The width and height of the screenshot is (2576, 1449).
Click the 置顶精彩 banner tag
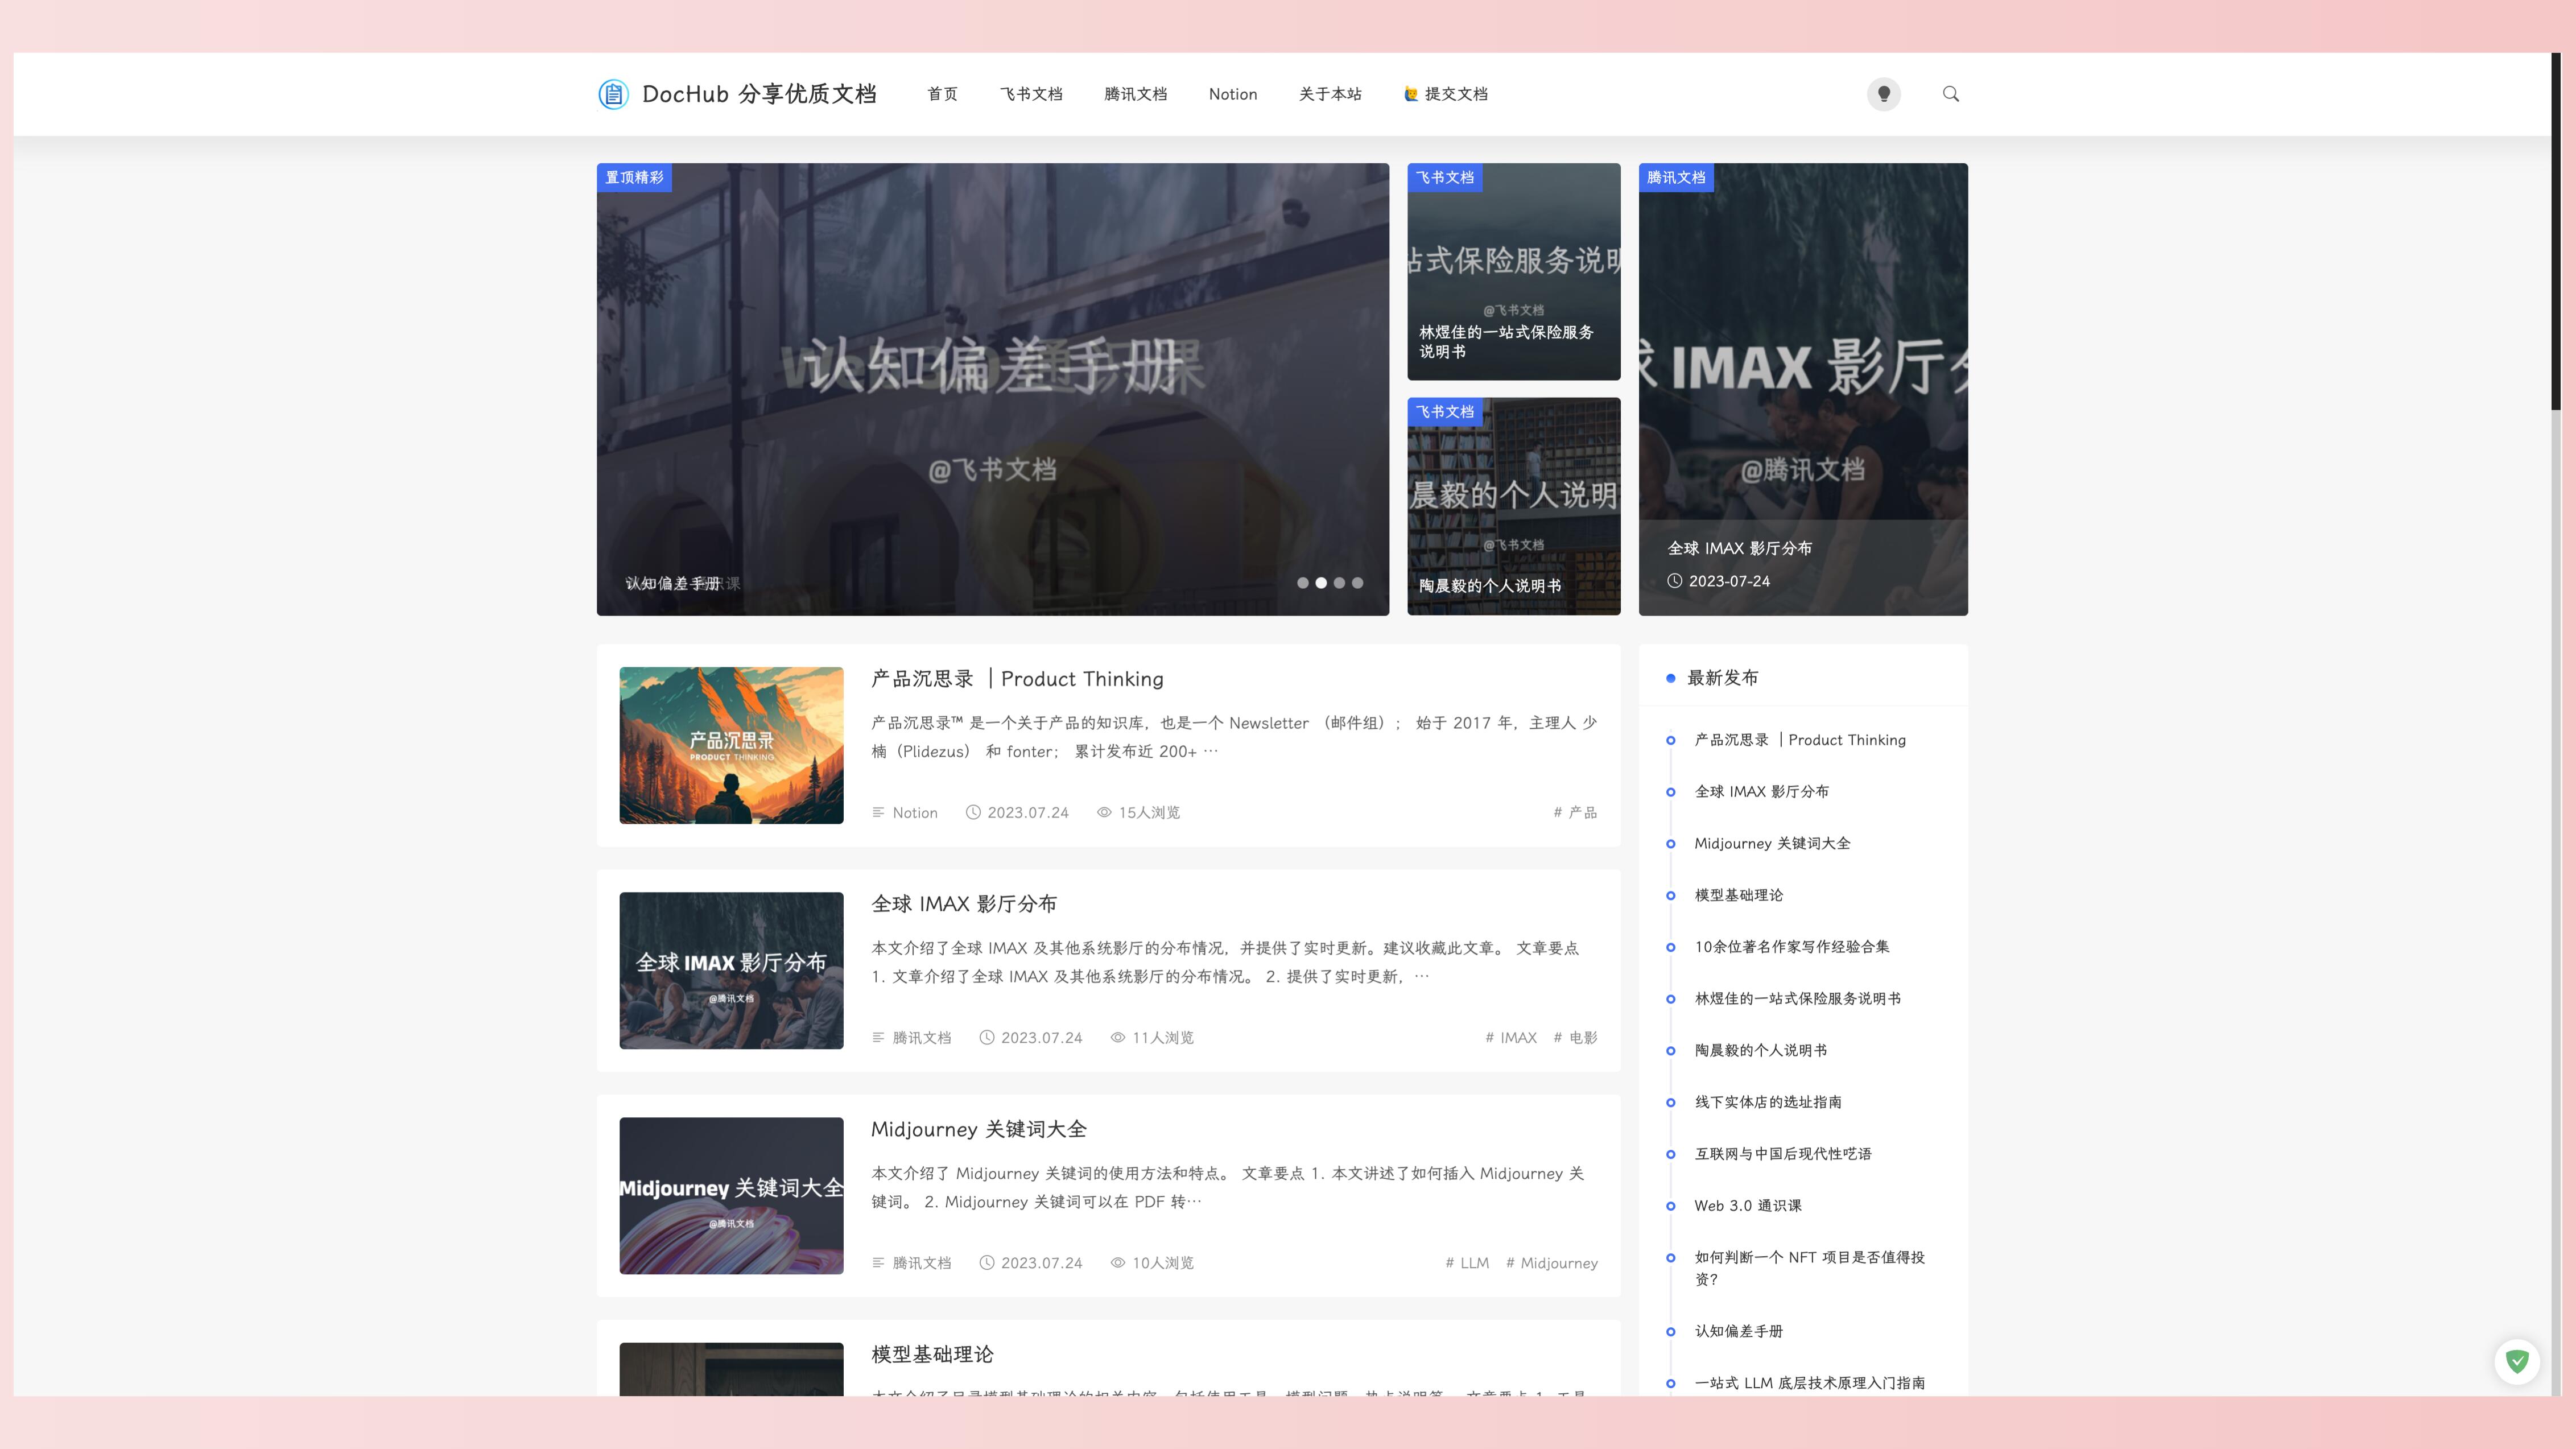point(634,177)
